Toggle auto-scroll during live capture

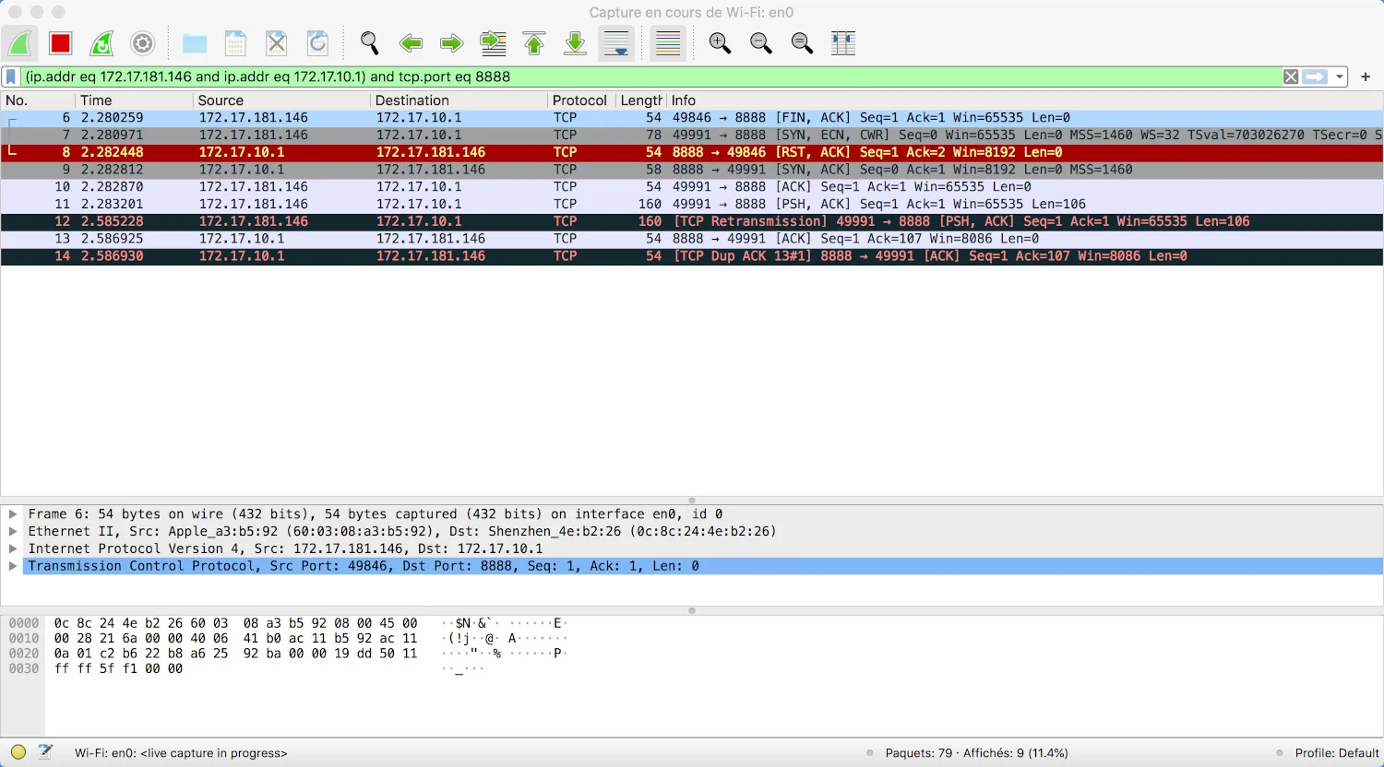pyautogui.click(x=616, y=43)
